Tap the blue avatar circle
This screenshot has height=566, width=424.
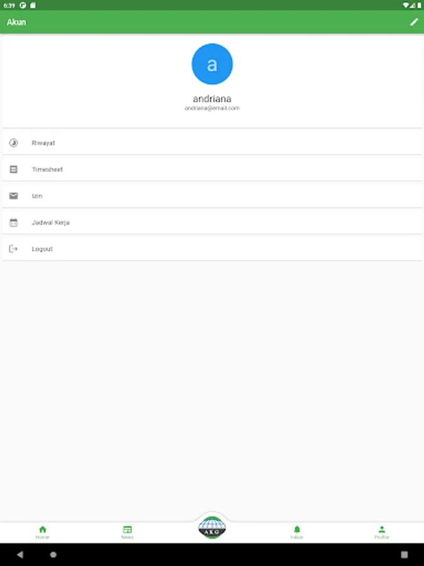coord(212,64)
